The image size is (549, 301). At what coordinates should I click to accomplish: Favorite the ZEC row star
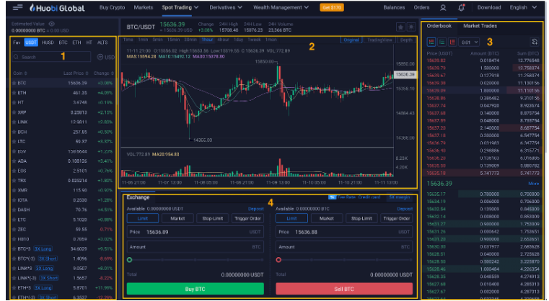point(14,229)
